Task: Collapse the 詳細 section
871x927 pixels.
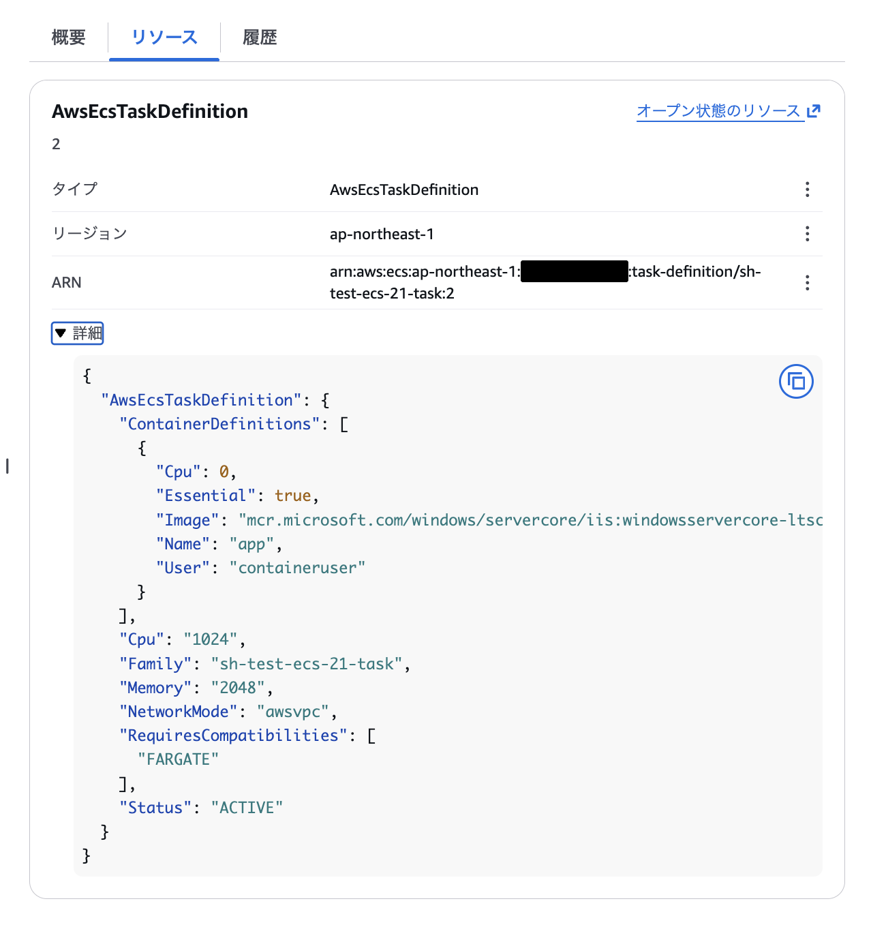Action: 78,333
